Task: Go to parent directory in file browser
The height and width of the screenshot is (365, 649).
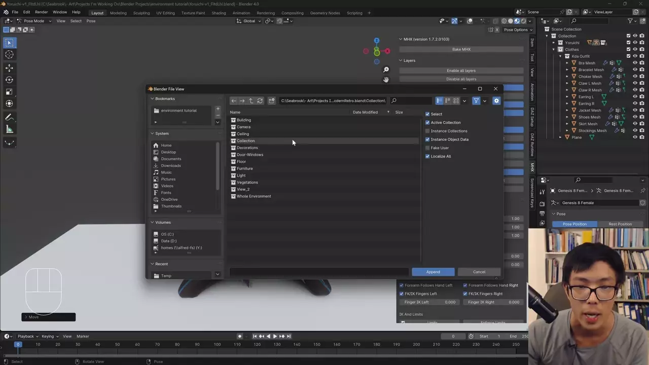Action: [x=251, y=101]
